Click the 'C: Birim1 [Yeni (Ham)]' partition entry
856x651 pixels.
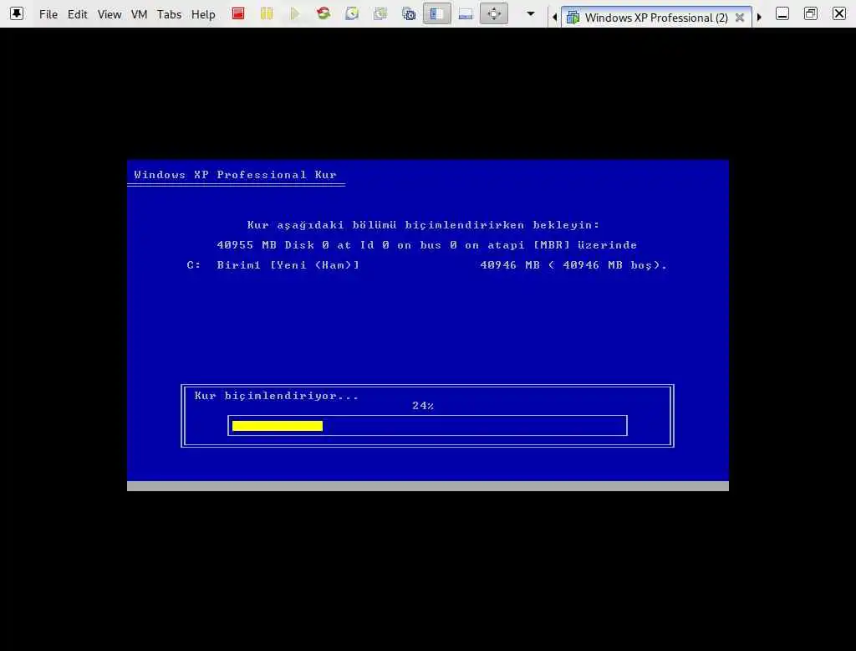(273, 265)
